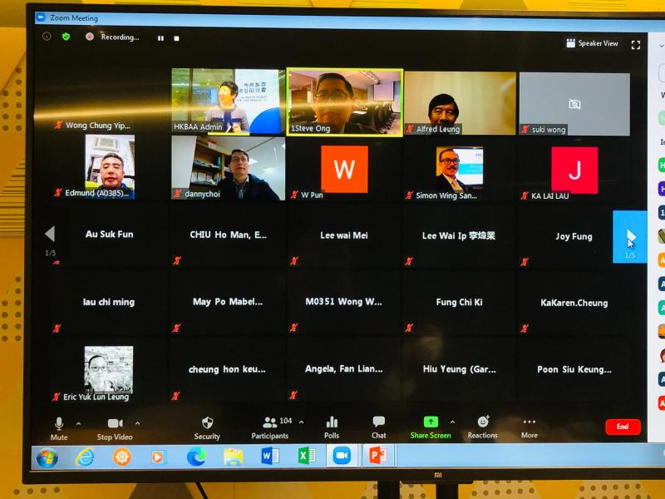Mute the microphone

(59, 427)
